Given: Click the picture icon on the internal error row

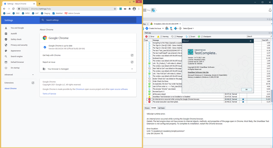Looking at the screenshot, I should point(243,99).
